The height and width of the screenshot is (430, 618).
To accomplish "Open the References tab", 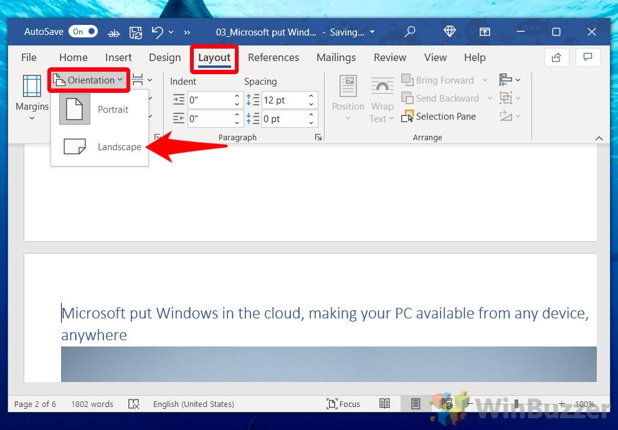I will click(x=273, y=57).
